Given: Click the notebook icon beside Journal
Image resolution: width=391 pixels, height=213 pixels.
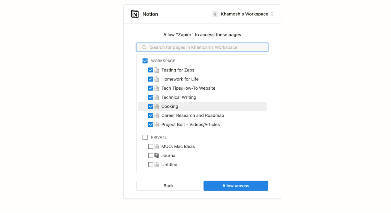Looking at the screenshot, I should [157, 155].
